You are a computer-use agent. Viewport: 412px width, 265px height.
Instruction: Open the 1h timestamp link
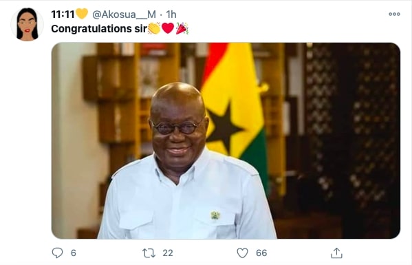[x=171, y=14]
